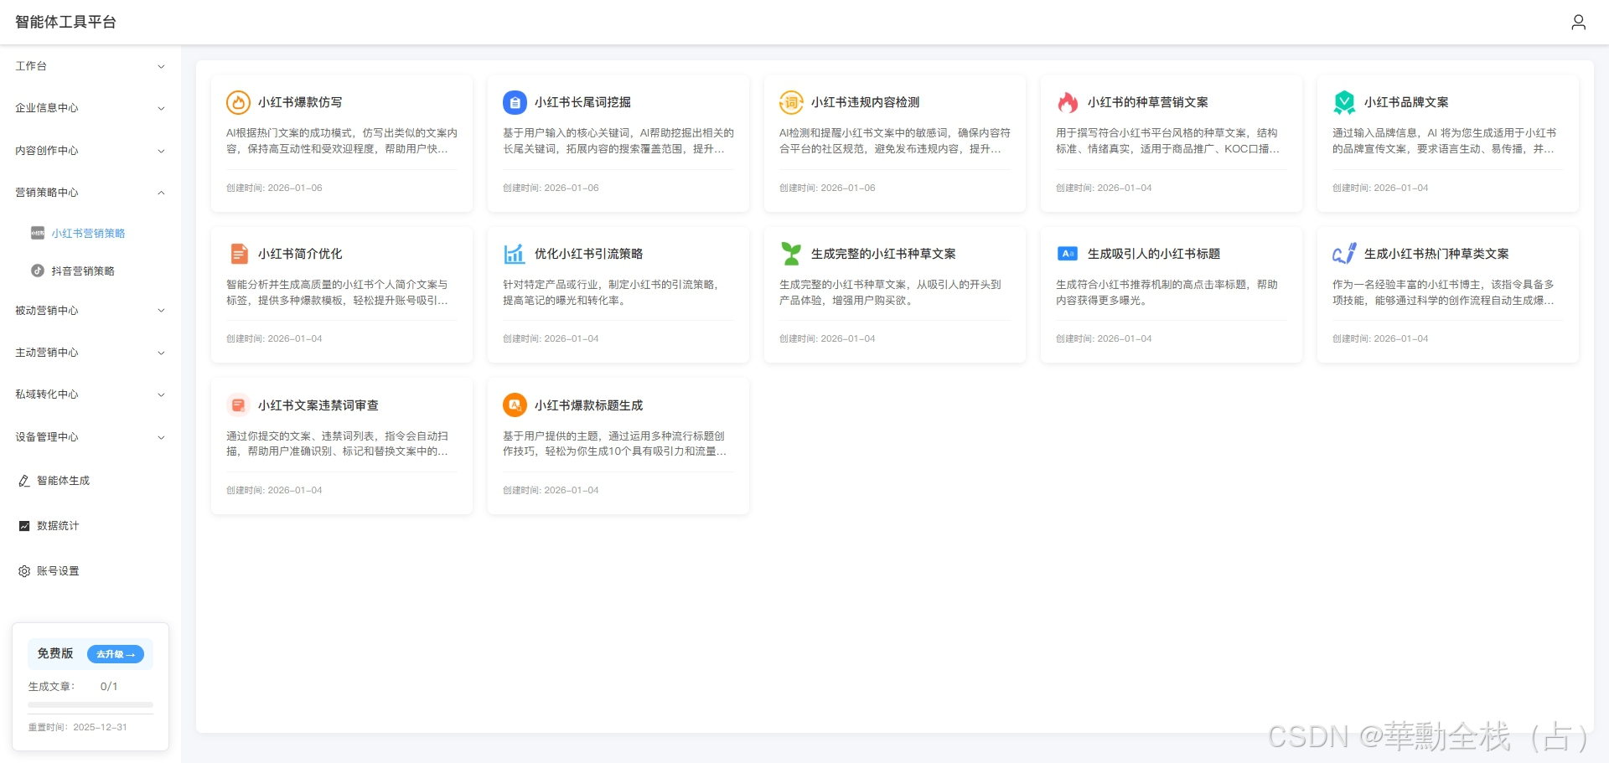Screen dimensions: 1609x763
Task: Click the 生成小红书热门种草类文案 card icon
Action: click(x=1344, y=254)
